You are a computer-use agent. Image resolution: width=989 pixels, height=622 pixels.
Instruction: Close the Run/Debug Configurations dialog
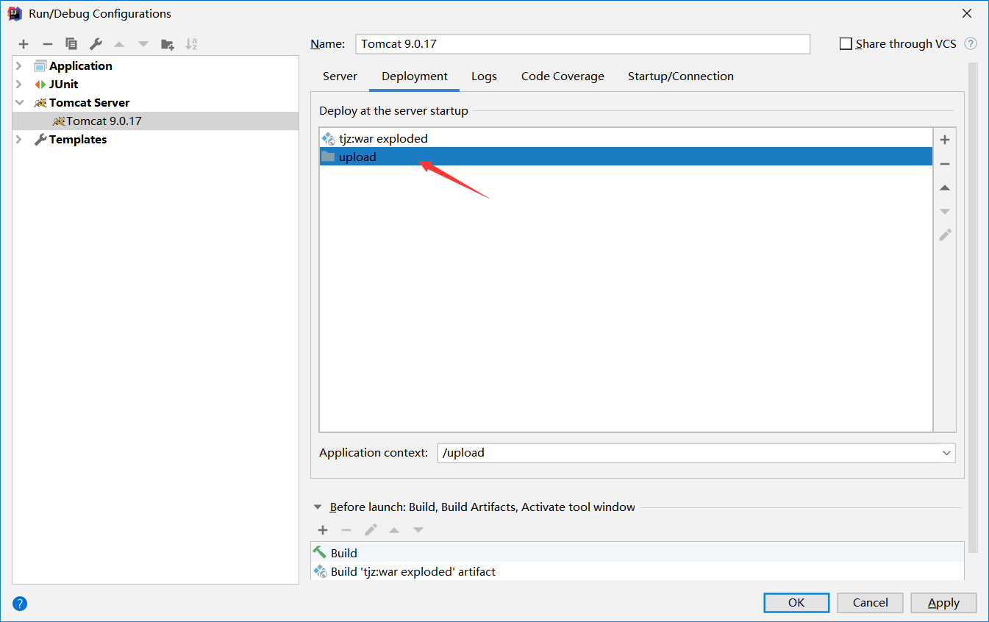click(x=967, y=13)
